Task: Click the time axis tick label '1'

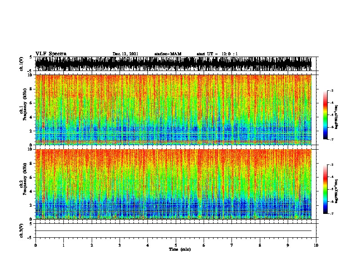Action: [x=64, y=245]
